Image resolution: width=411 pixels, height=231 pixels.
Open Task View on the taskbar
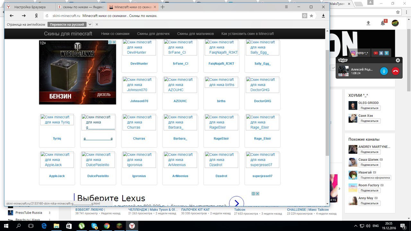pos(31,226)
